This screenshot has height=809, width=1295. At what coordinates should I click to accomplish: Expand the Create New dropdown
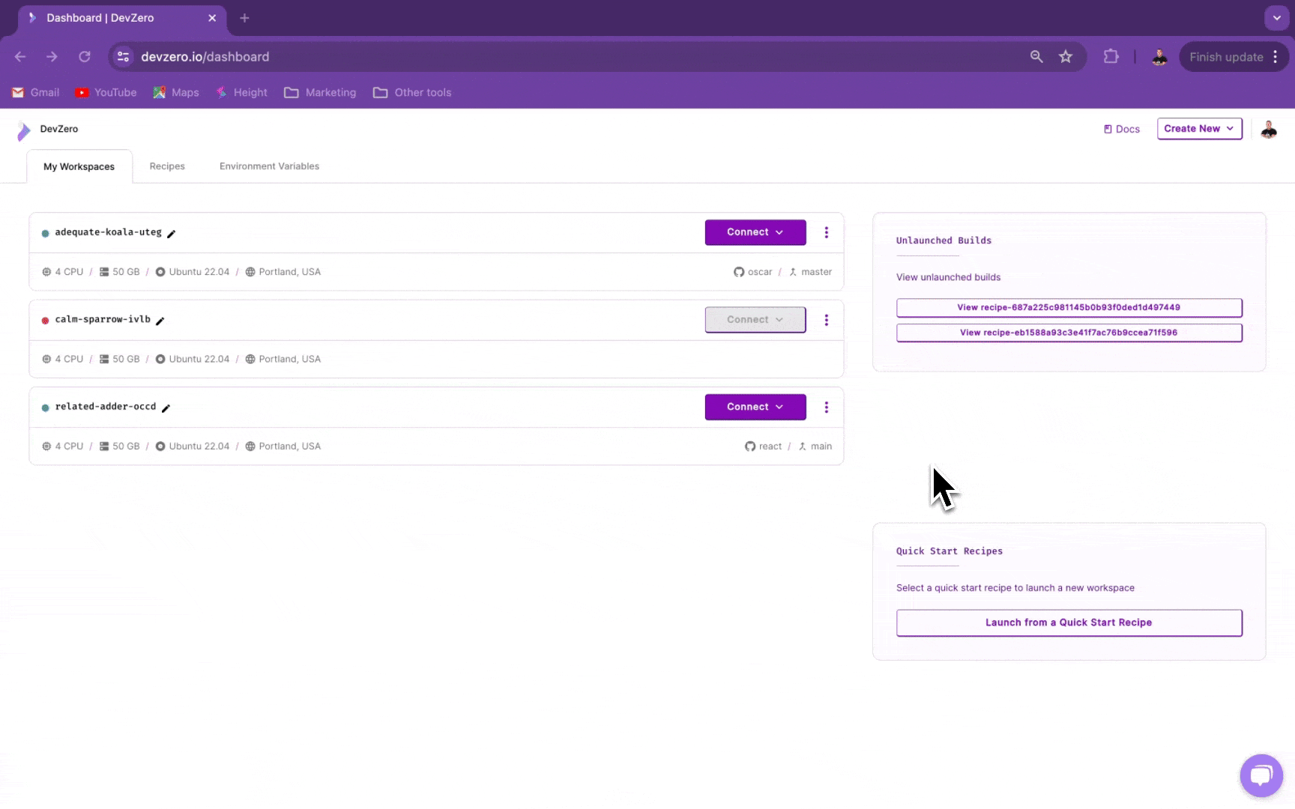point(1199,129)
